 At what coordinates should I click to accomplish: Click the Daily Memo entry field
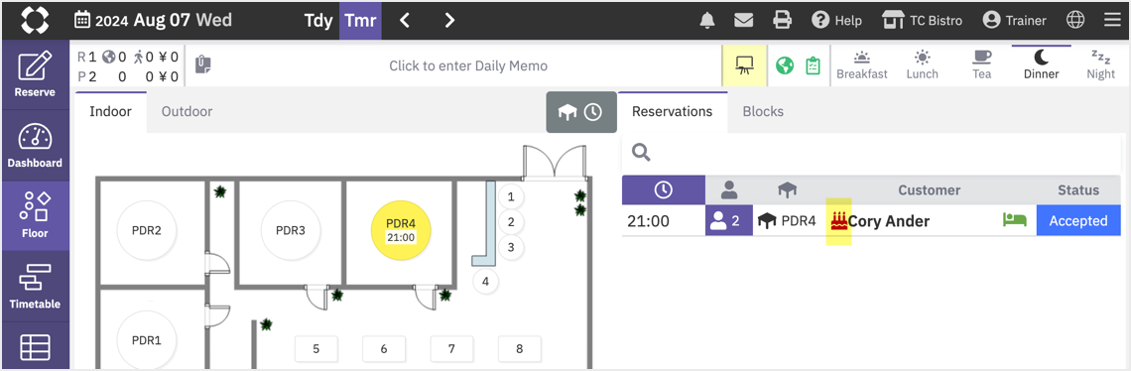point(468,65)
